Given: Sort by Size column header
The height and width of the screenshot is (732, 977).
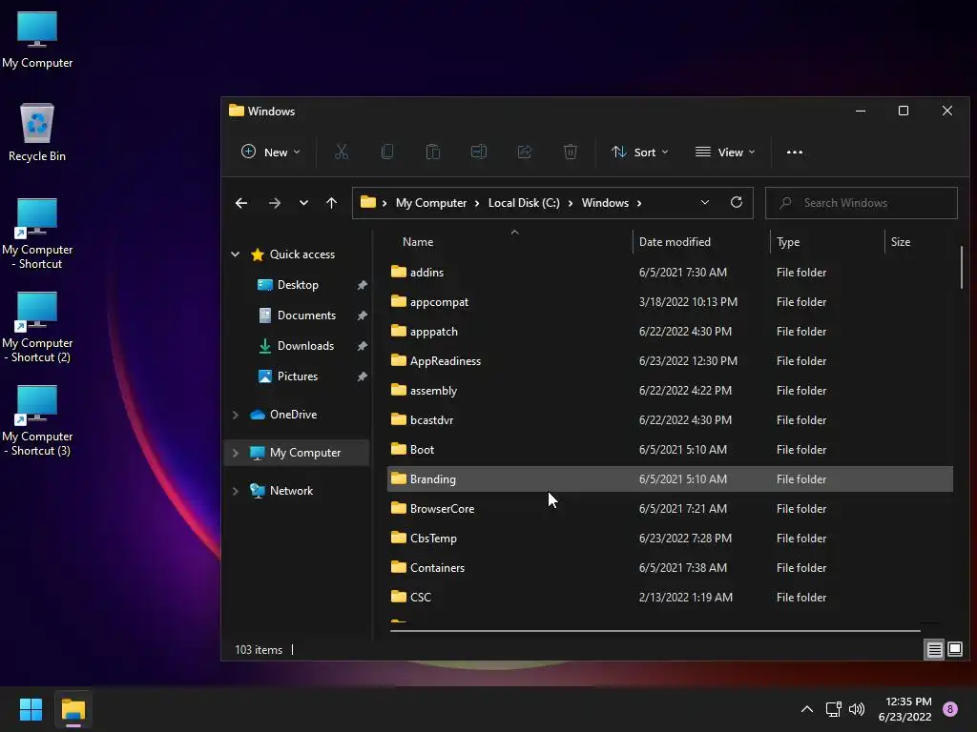Looking at the screenshot, I should coord(901,242).
